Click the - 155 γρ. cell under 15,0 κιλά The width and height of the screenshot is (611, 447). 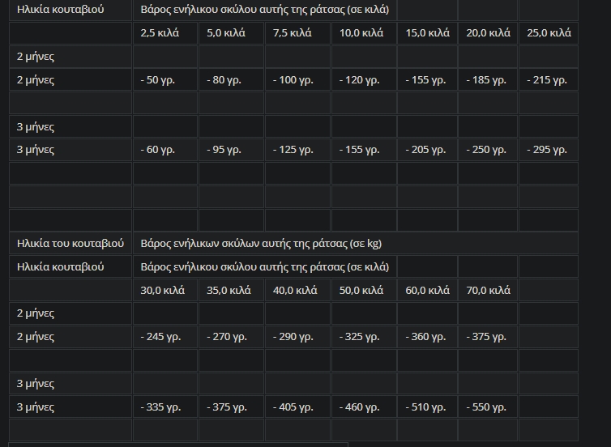point(428,80)
